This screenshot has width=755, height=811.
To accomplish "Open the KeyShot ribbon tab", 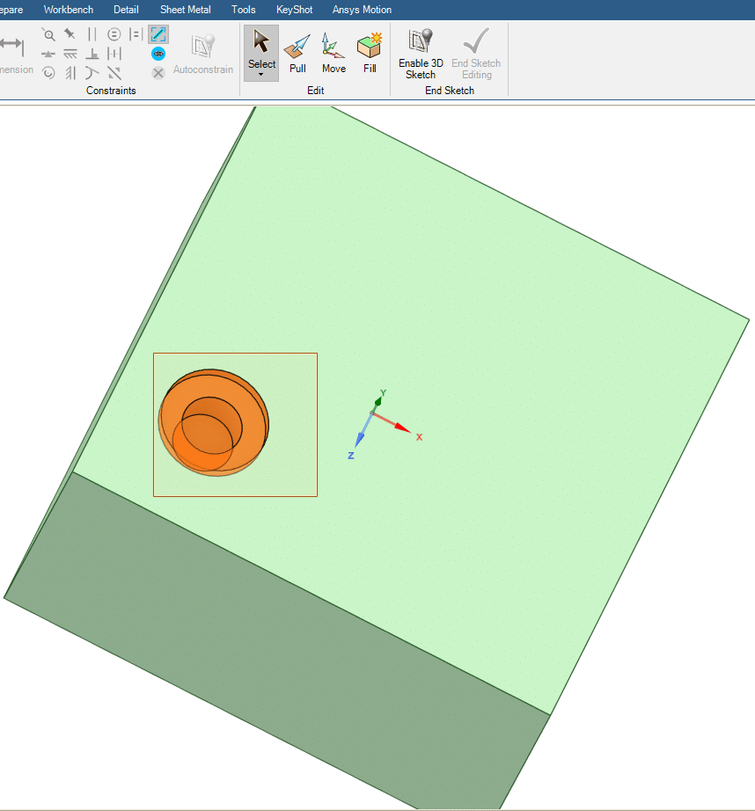I will tap(294, 10).
